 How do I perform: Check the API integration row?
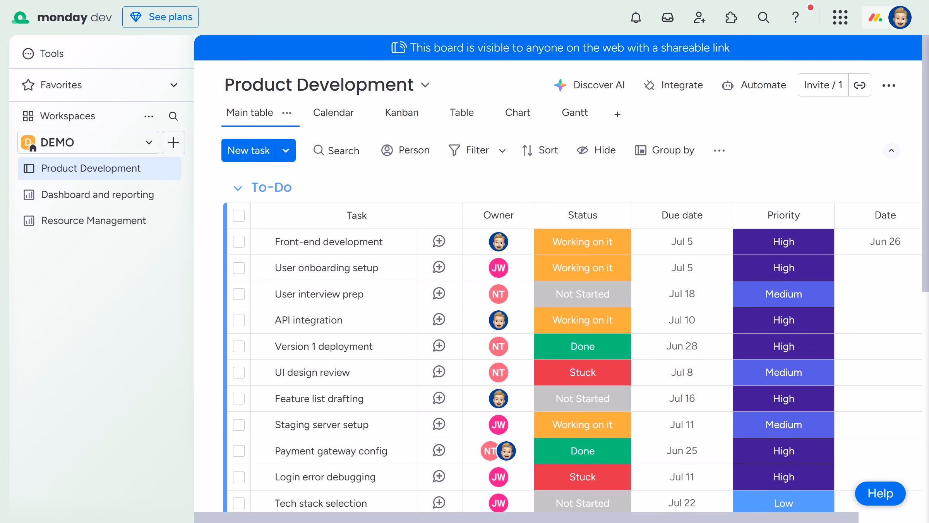tap(239, 320)
